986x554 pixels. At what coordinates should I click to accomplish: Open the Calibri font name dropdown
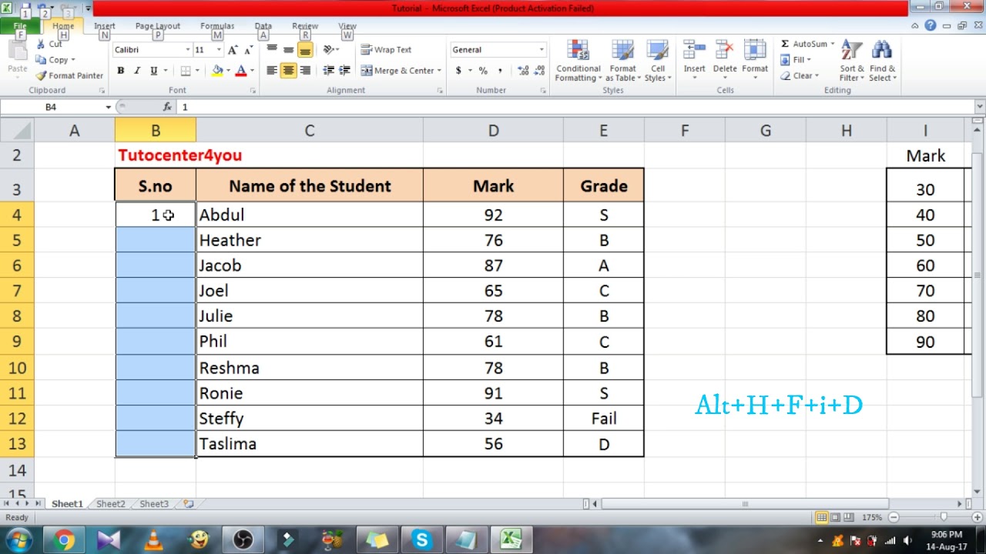187,50
